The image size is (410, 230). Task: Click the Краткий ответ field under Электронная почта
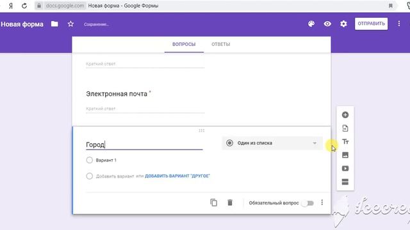145,109
